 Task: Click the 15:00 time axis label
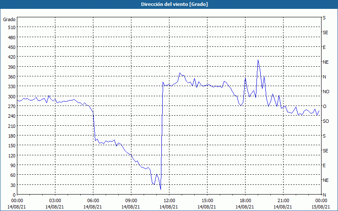click(207, 201)
